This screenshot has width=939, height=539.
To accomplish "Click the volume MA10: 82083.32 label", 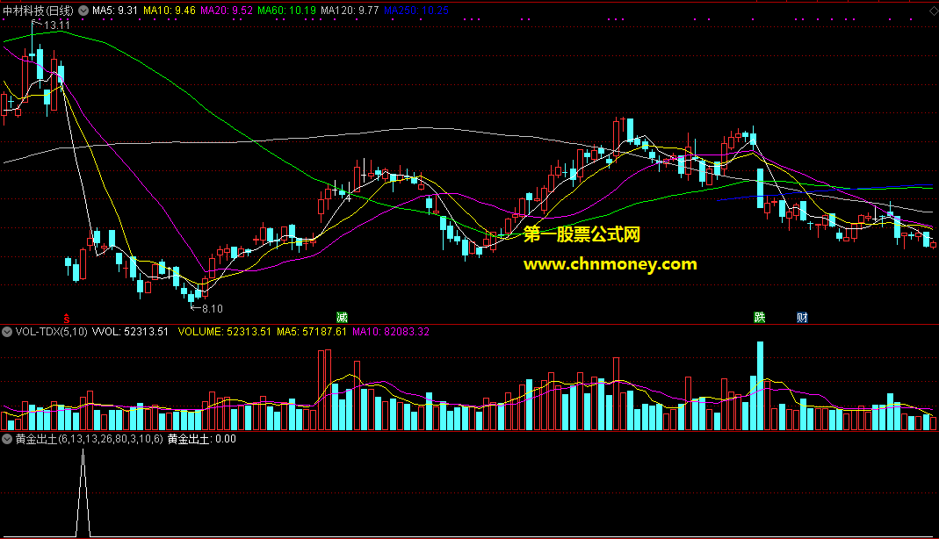I will click(x=391, y=332).
